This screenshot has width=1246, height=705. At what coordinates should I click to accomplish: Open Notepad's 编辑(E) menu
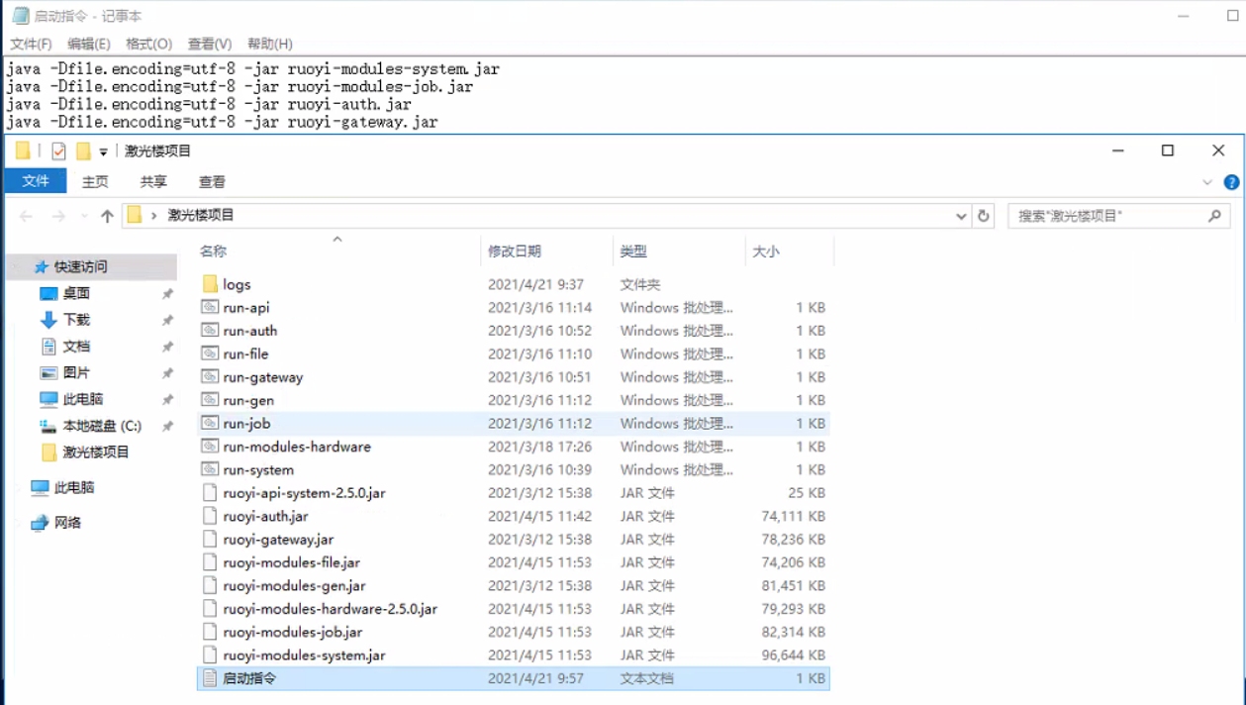tap(89, 44)
